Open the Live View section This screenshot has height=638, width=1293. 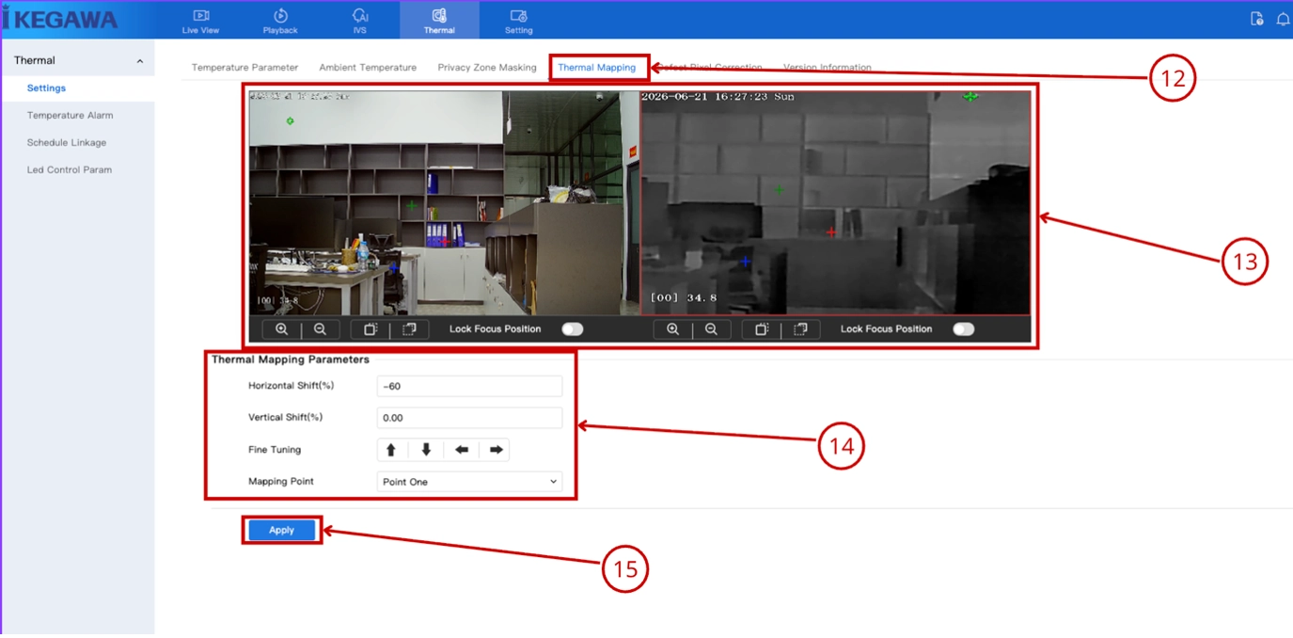click(x=200, y=21)
